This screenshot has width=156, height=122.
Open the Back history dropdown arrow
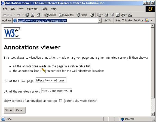coord(14,15)
